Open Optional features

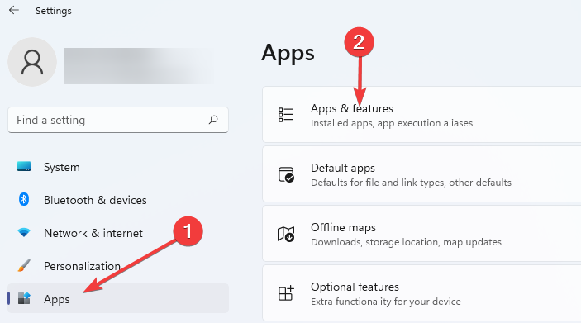tap(421, 293)
